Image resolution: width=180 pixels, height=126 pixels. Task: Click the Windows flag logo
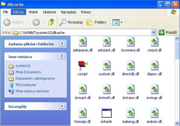(x=173, y=12)
